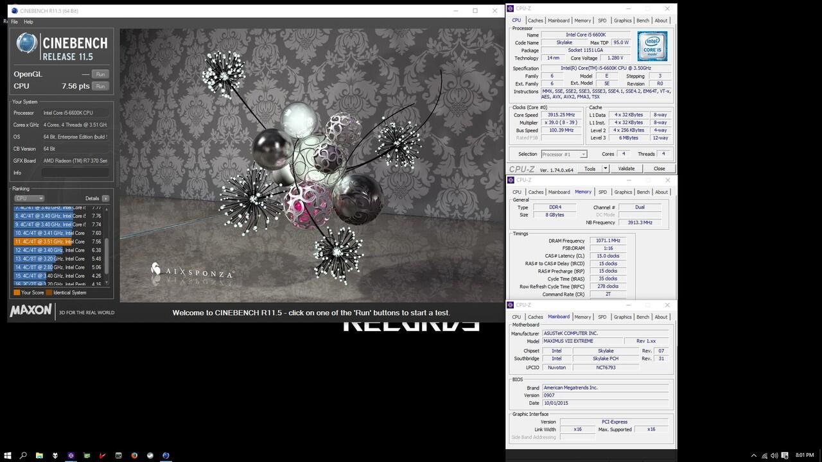Click the Core Speed value 3915.25 MHz

coord(561,115)
